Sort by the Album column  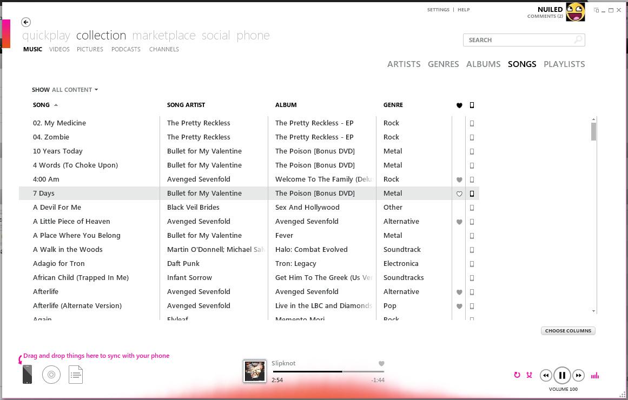coord(286,105)
